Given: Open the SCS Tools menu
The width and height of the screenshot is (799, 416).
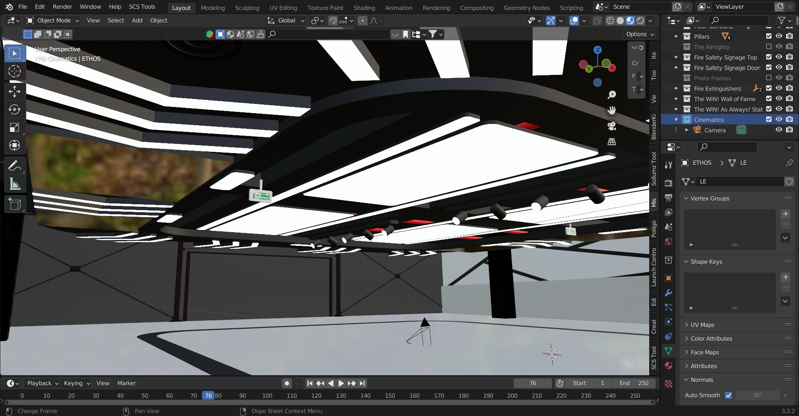Looking at the screenshot, I should click(x=142, y=7).
